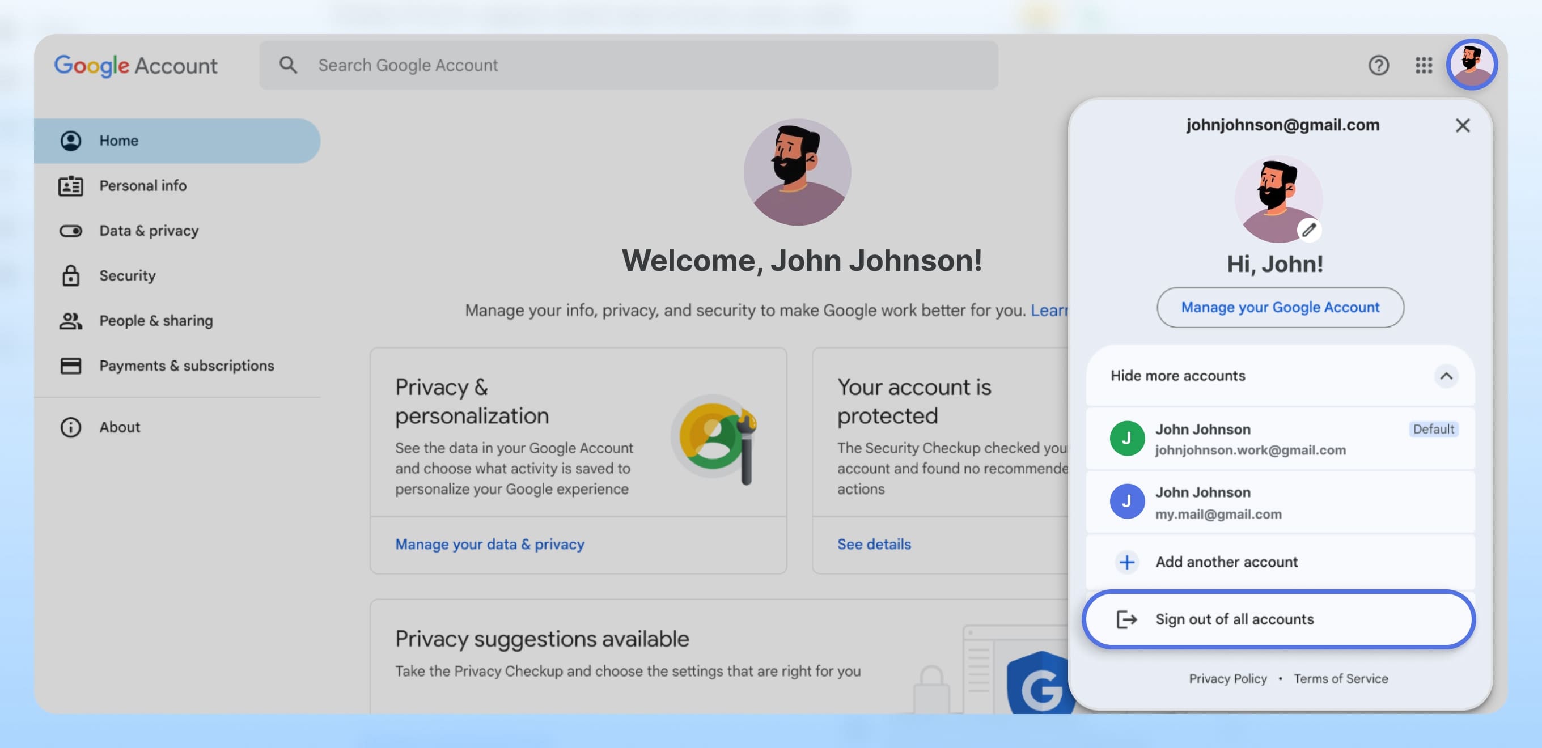Close the account popup panel
The image size is (1542, 748).
[1463, 126]
